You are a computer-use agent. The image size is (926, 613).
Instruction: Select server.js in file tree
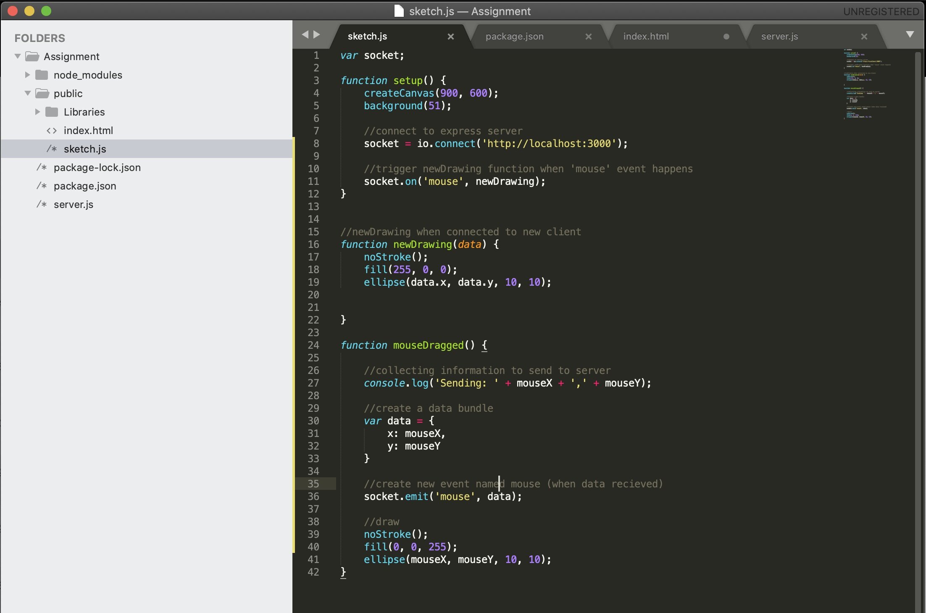pos(73,204)
